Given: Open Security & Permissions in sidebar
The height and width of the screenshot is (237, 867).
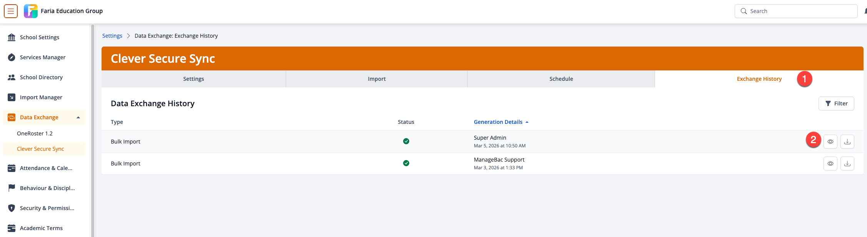Looking at the screenshot, I should (47, 208).
